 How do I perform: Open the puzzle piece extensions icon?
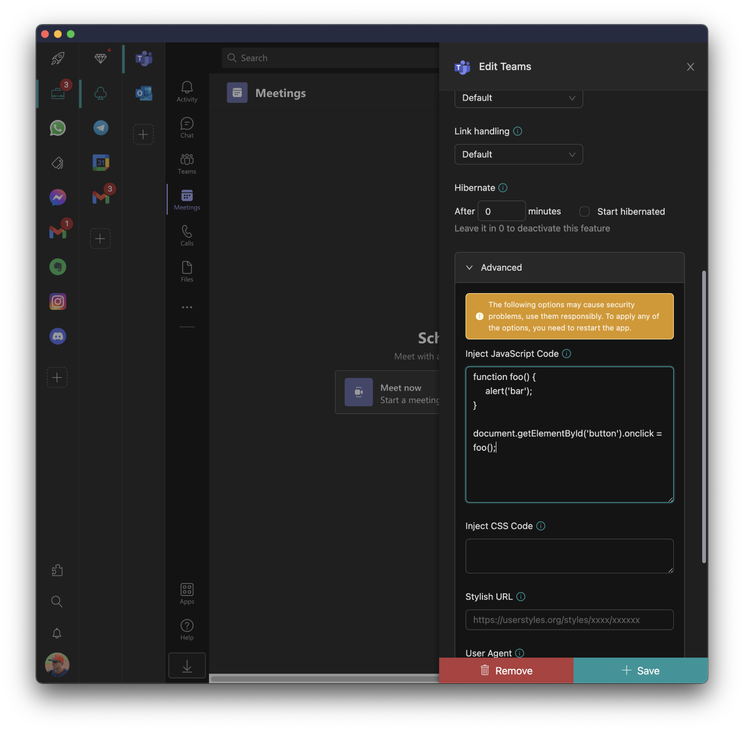57,570
